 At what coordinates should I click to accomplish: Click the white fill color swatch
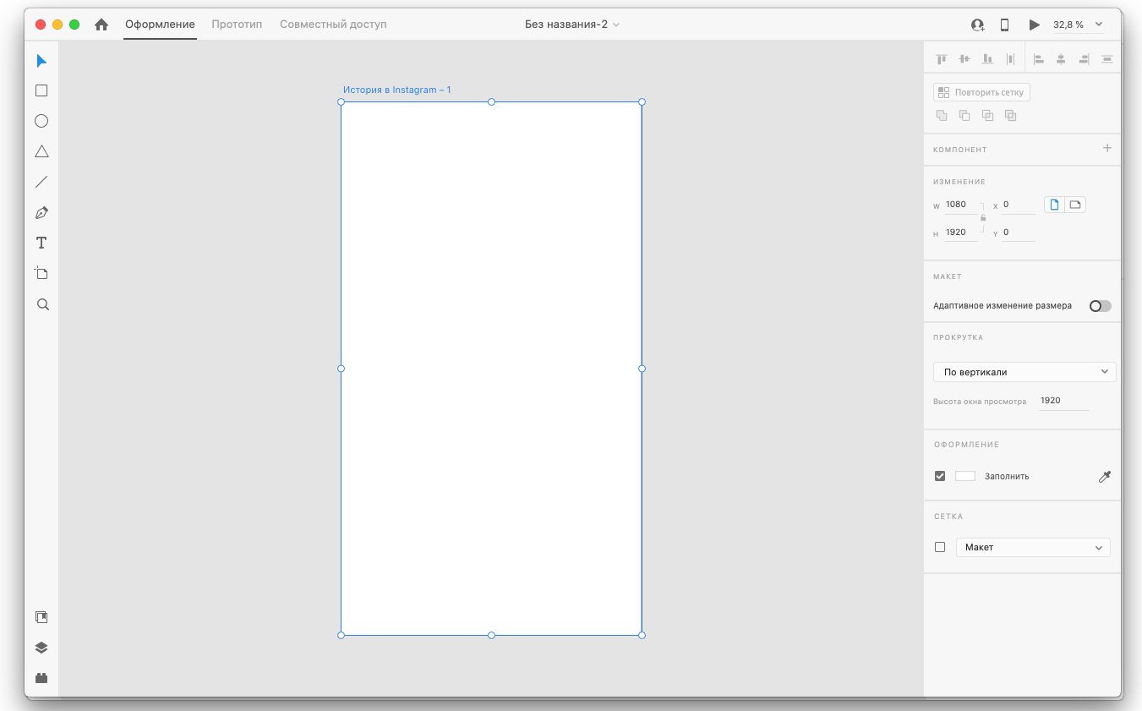965,477
